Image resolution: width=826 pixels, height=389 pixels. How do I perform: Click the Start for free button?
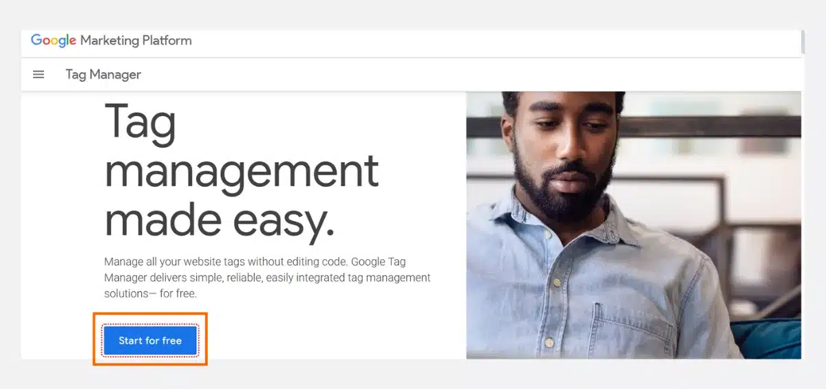tap(150, 340)
